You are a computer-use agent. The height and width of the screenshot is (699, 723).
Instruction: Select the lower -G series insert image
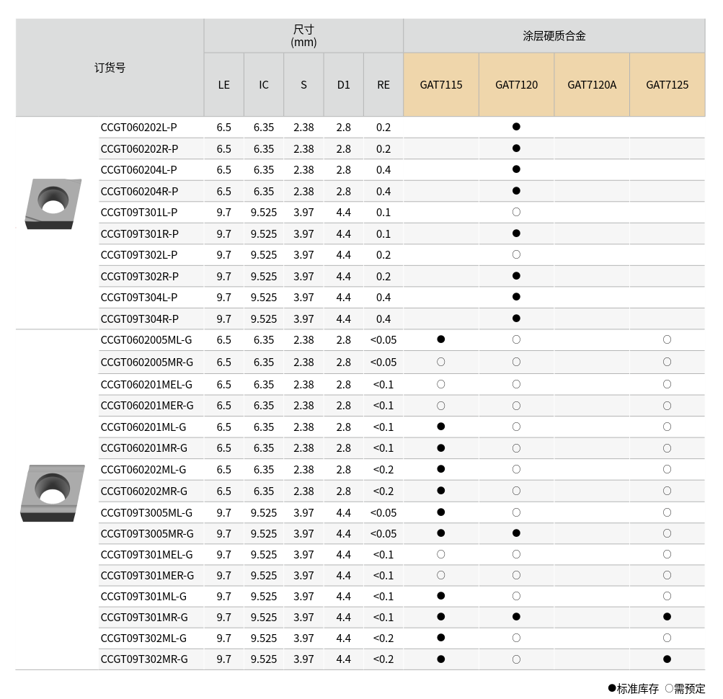[x=52, y=492]
